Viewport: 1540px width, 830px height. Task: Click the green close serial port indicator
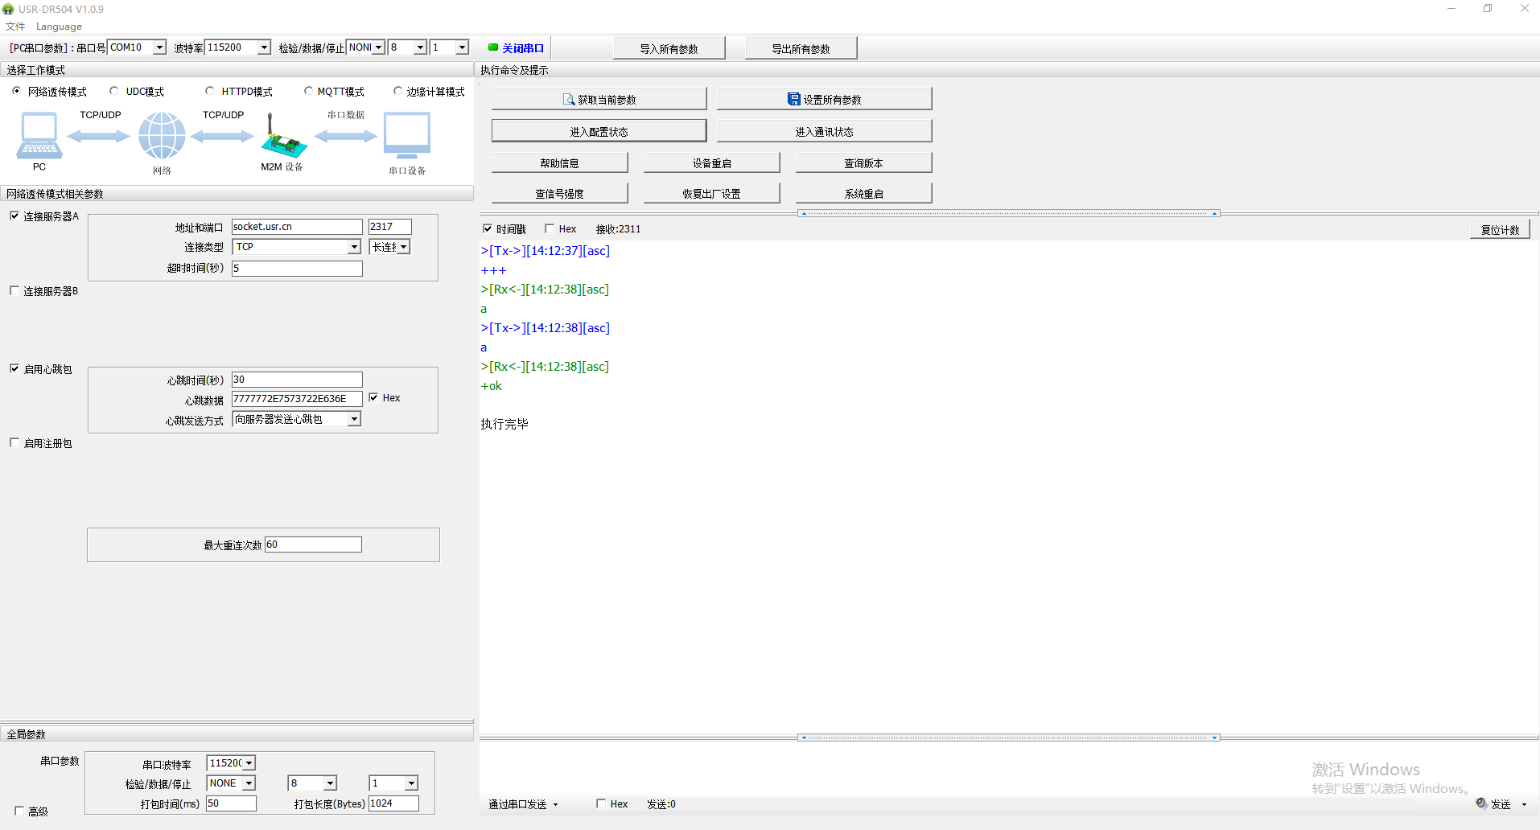(x=493, y=47)
